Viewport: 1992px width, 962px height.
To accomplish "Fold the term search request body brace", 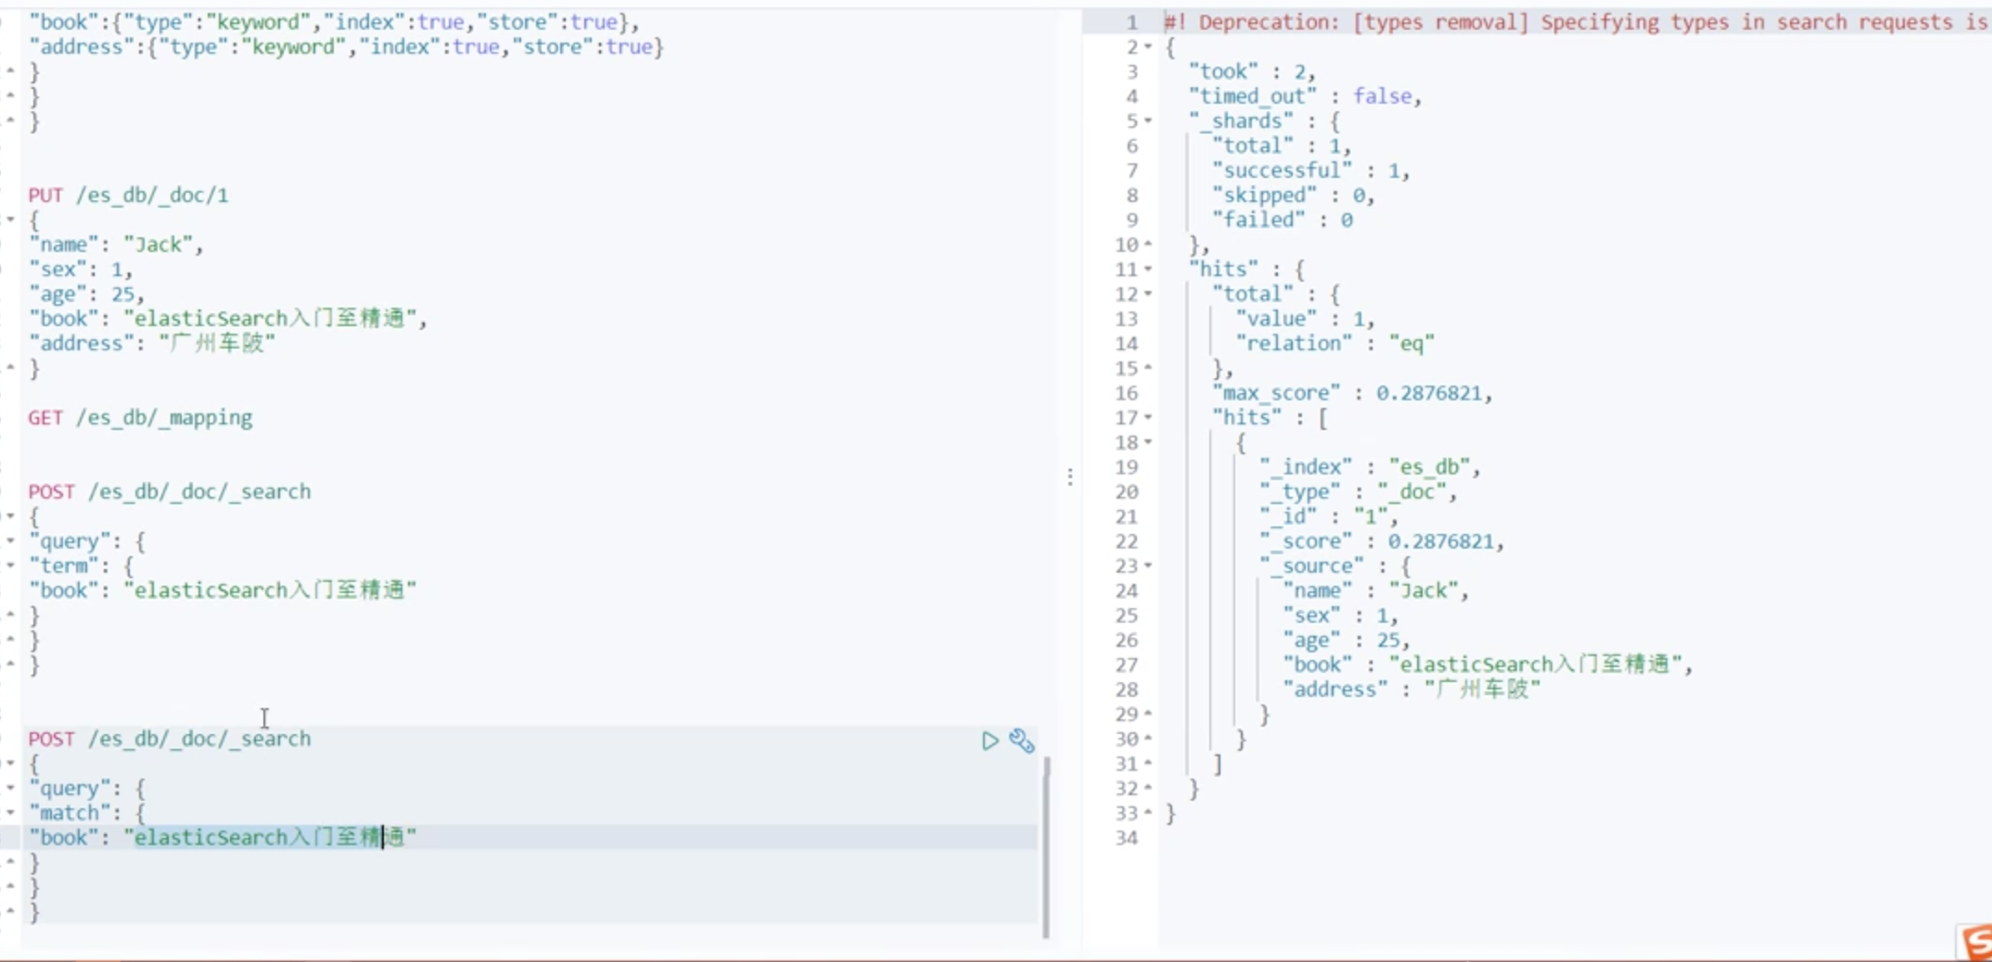I will [x=10, y=516].
